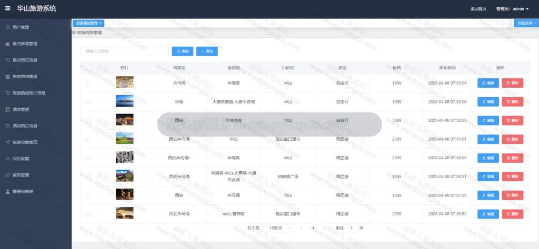539x249 pixels.
Task: Open the 管理员: admin dropdown
Action: coord(512,9)
